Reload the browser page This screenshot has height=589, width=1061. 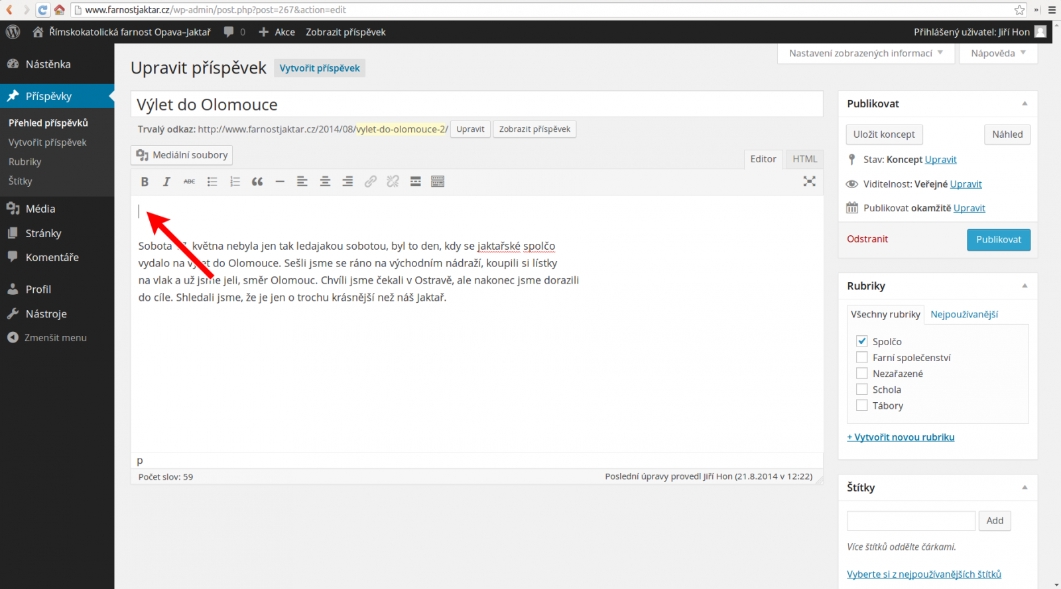coord(42,10)
